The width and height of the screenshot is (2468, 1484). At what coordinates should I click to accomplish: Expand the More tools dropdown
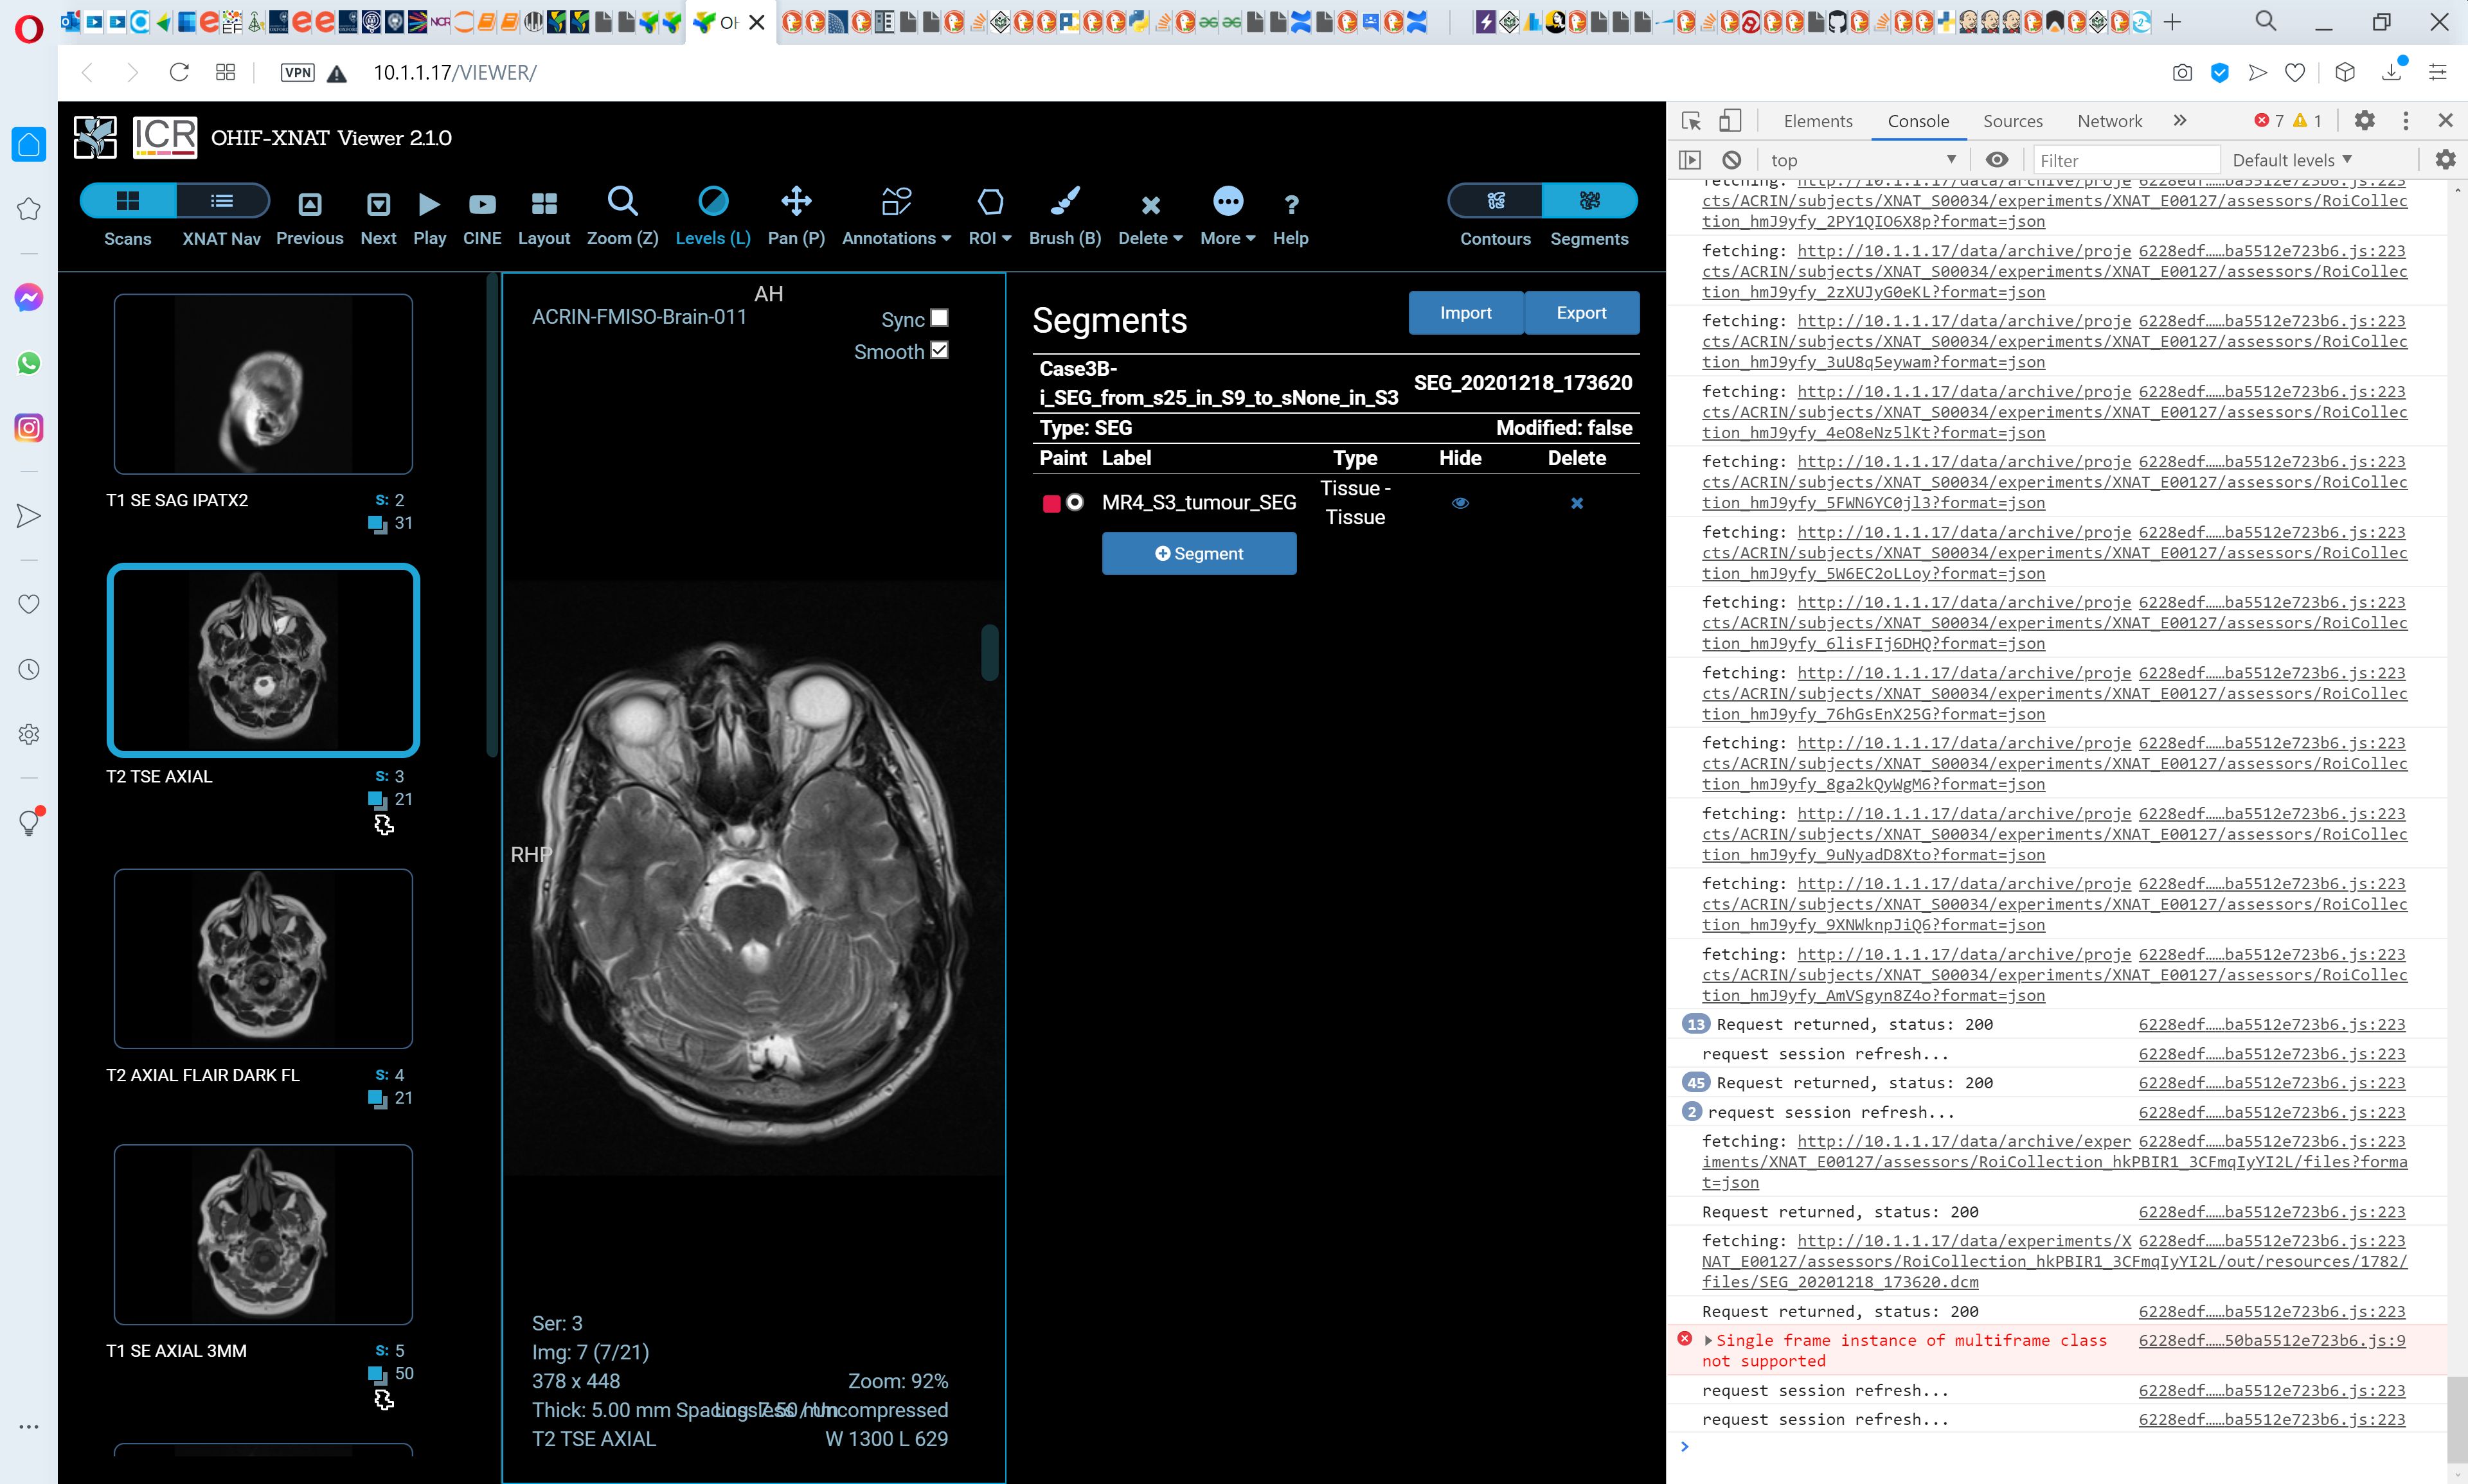[1226, 214]
